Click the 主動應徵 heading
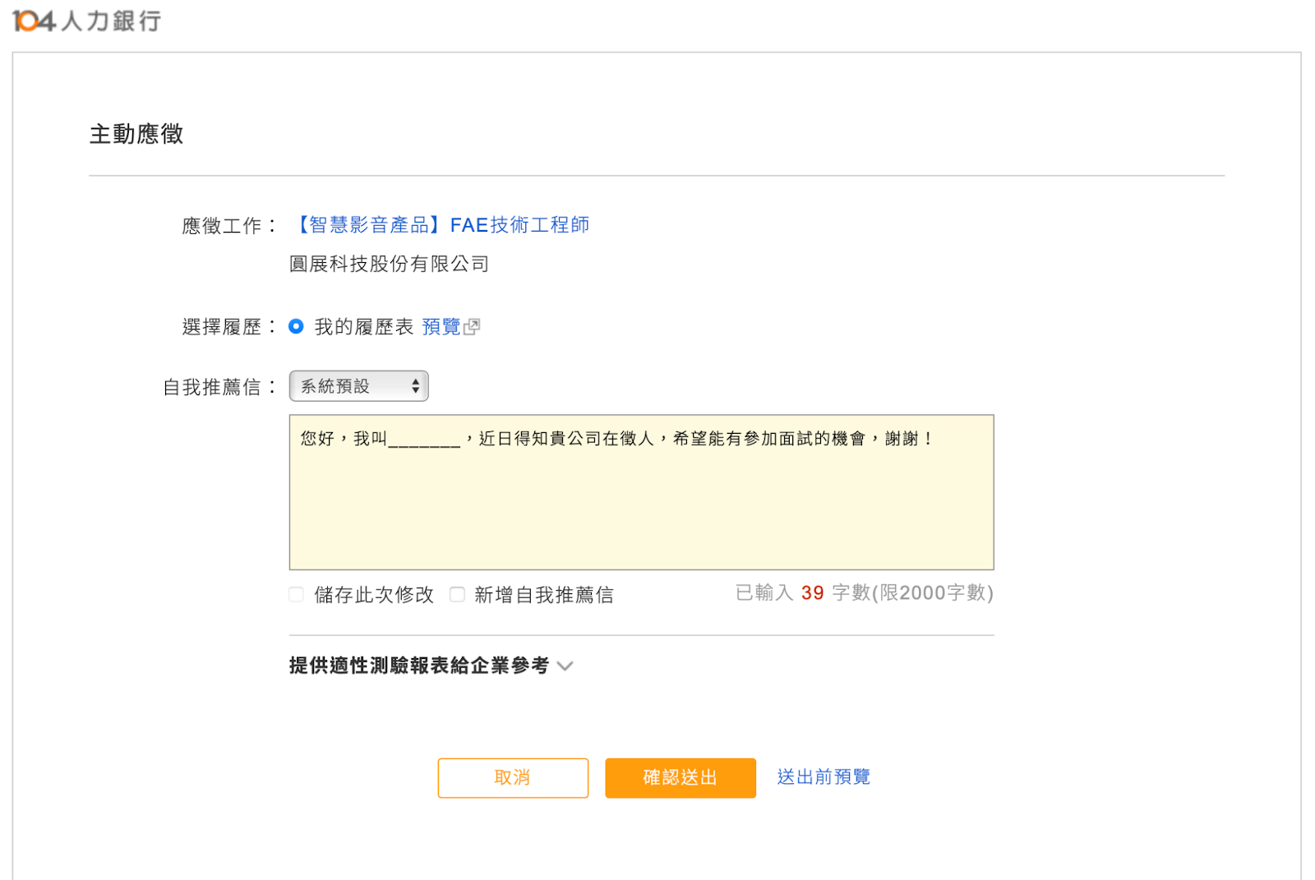This screenshot has width=1315, height=880. [x=136, y=134]
